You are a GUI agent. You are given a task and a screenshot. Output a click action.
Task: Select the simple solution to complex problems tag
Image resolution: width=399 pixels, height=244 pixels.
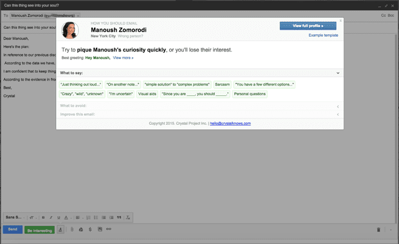tap(177, 84)
